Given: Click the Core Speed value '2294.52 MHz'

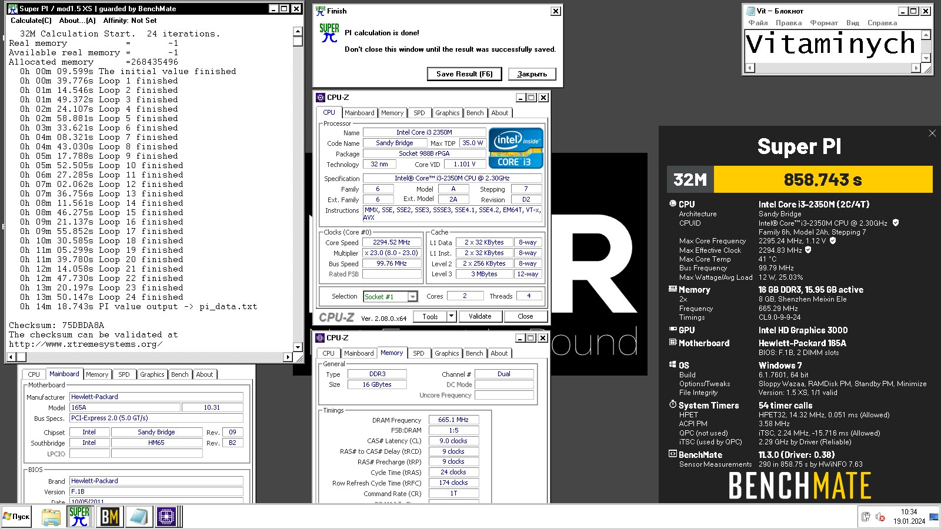Looking at the screenshot, I should coord(391,242).
